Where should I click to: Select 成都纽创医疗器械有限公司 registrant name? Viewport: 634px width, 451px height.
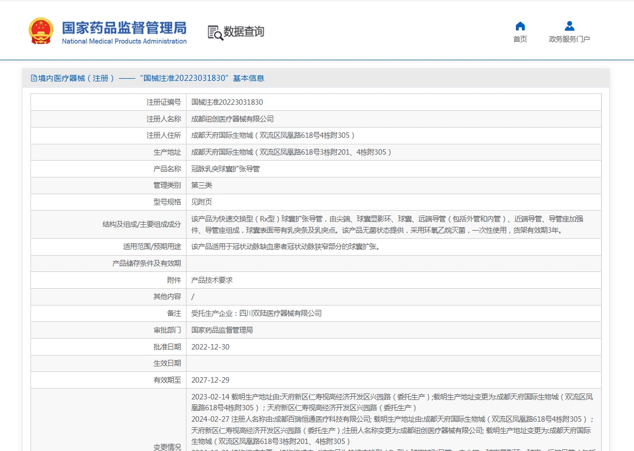(233, 119)
